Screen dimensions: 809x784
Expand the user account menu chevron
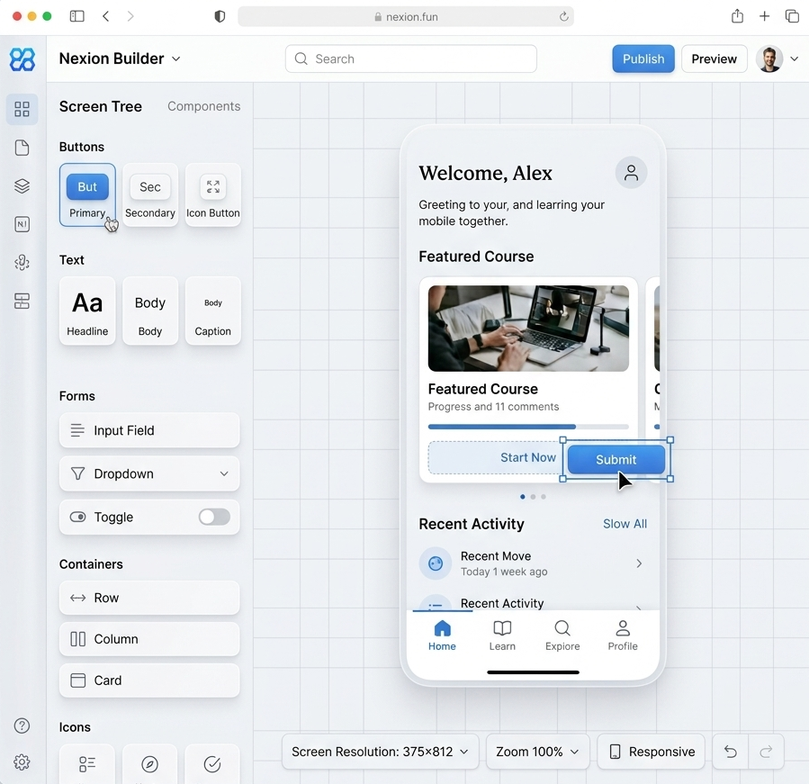pos(795,59)
